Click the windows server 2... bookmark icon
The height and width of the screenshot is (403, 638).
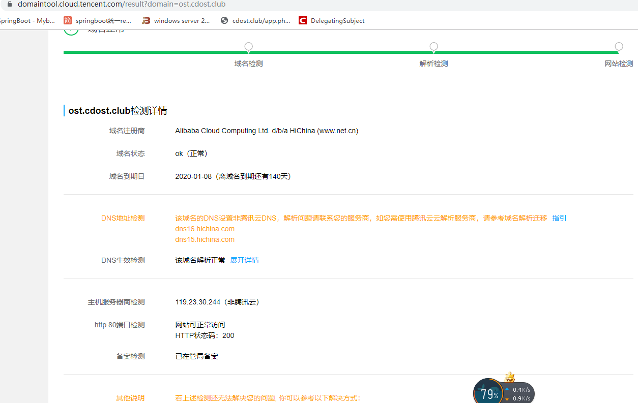(146, 21)
